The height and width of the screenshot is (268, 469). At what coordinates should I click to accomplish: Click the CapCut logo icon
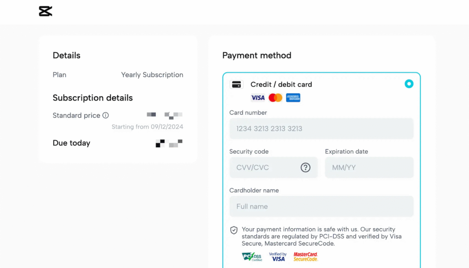[x=45, y=11]
